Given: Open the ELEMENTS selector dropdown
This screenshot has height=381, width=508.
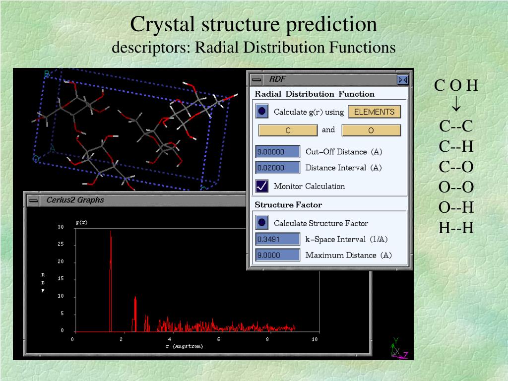Looking at the screenshot, I should pyautogui.click(x=374, y=112).
